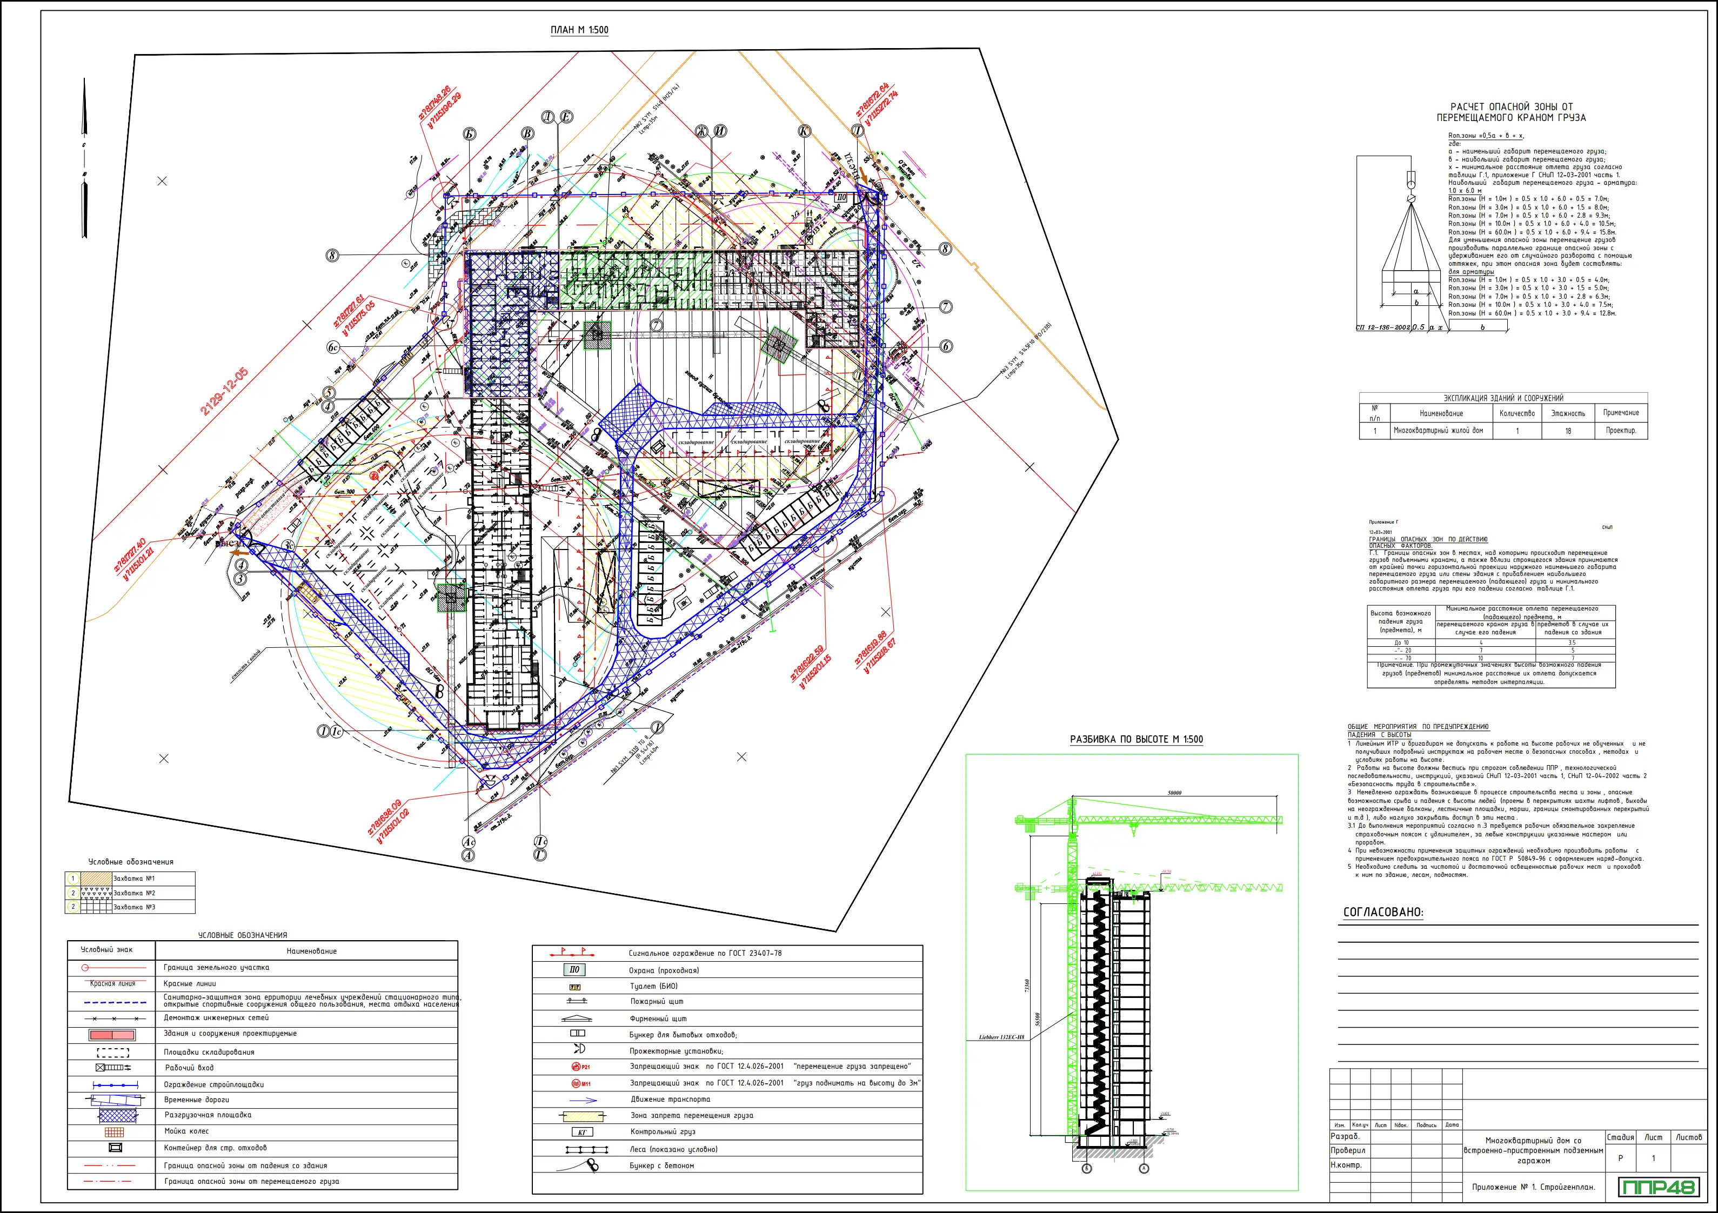The width and height of the screenshot is (1718, 1213).
Task: Click the ПЛАН М 1:500 title
Action: click(579, 30)
